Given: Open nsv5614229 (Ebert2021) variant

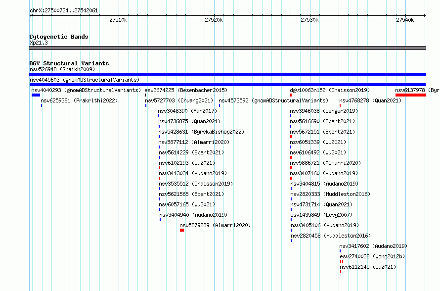Looking at the screenshot, I should [x=191, y=152].
